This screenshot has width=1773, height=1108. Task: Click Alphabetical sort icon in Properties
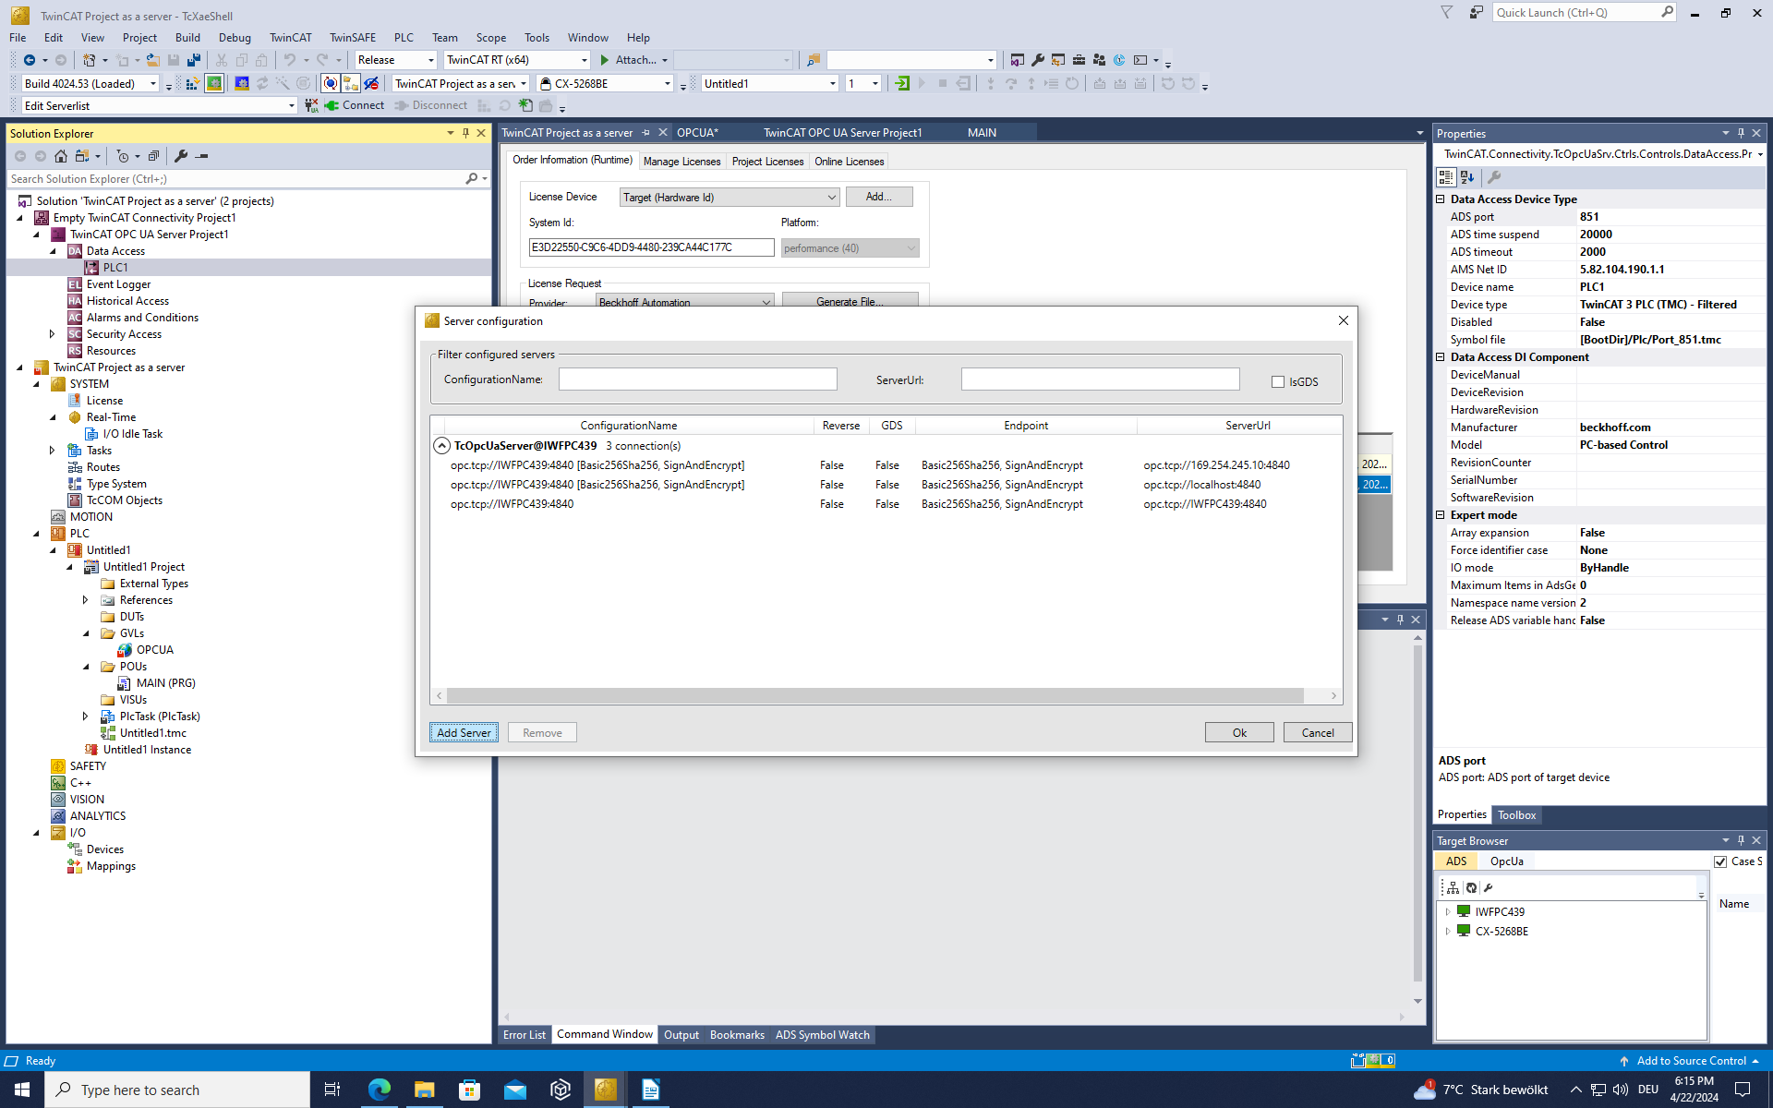1467,177
